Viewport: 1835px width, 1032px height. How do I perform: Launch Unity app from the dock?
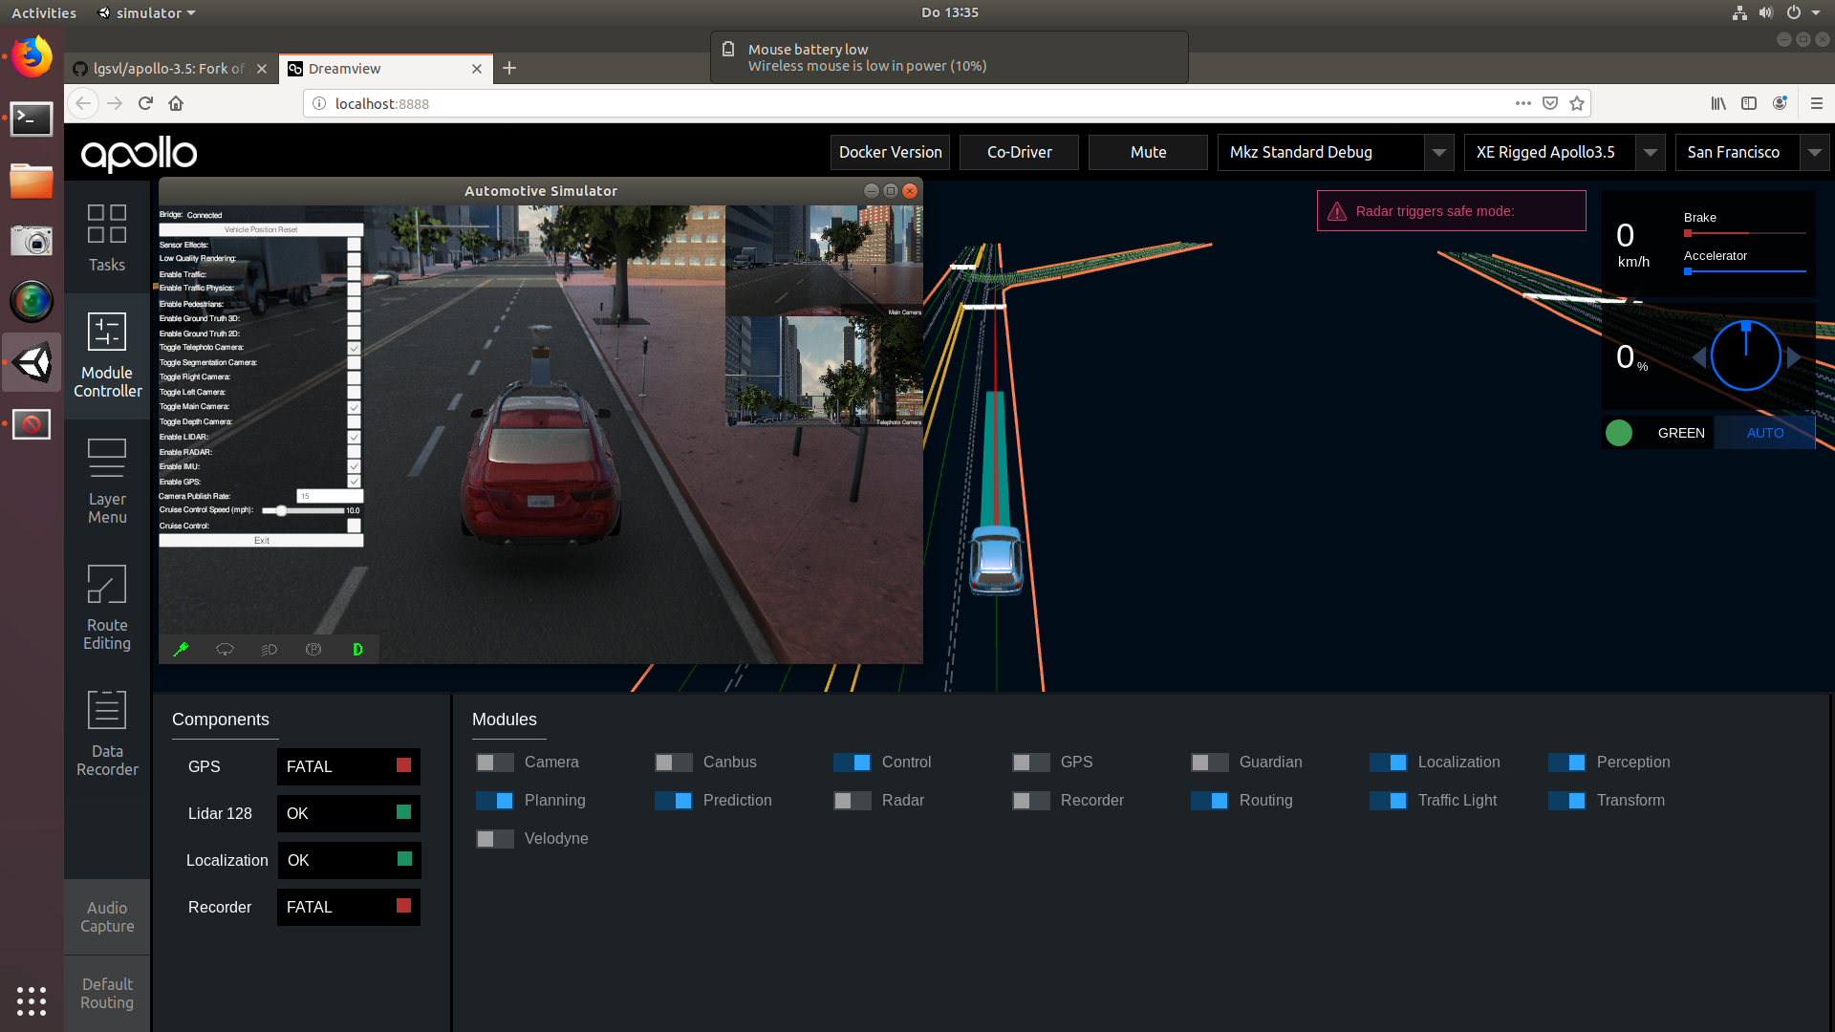point(32,362)
